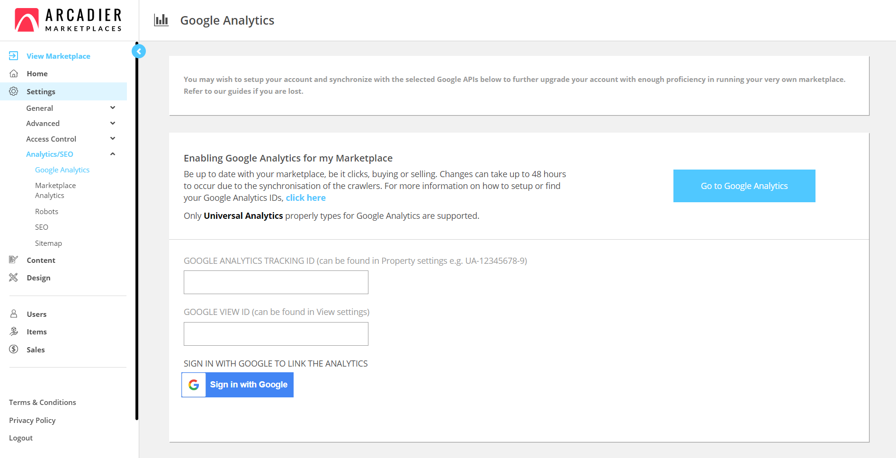The image size is (896, 458).
Task: Go to Home in sidebar
Action: tap(37, 73)
